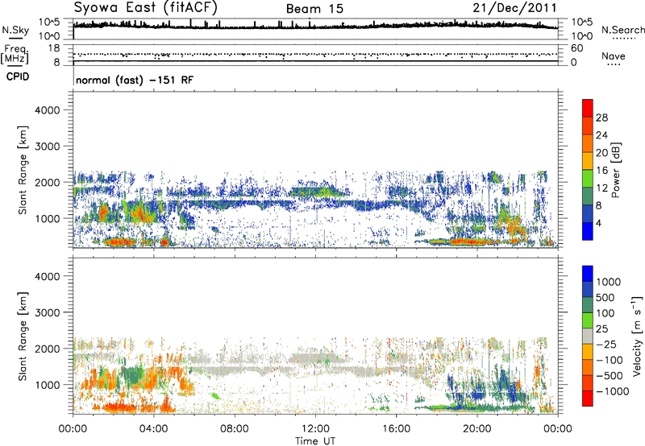Image resolution: width=645 pixels, height=446 pixels.
Task: Click the 'Syowa East (fitACF)' title
Action: pyautogui.click(x=146, y=8)
